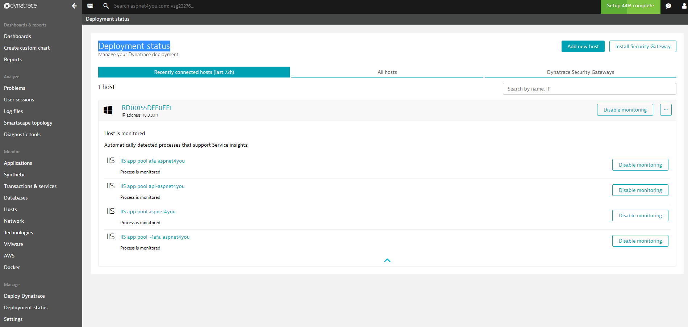Open Smartscape topology in the sidebar

pyautogui.click(x=28, y=123)
